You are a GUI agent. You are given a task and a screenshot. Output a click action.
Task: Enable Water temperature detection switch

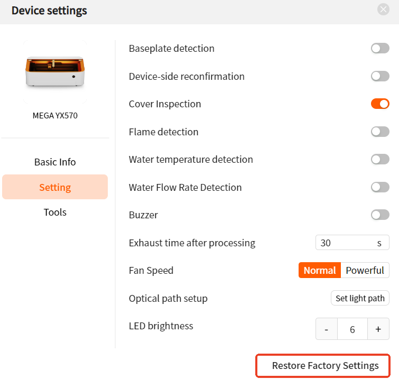coord(380,159)
